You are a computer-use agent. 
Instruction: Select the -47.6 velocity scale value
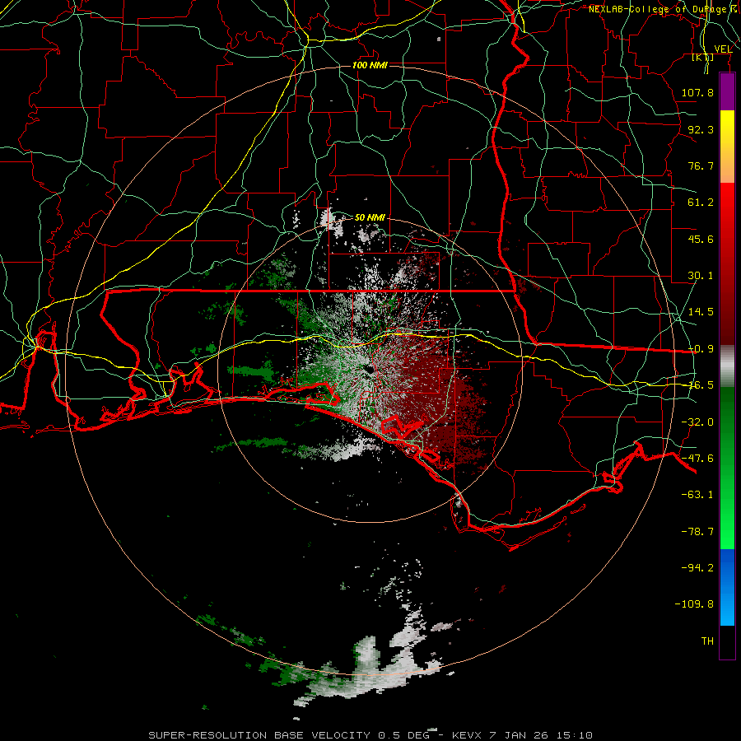pos(697,459)
